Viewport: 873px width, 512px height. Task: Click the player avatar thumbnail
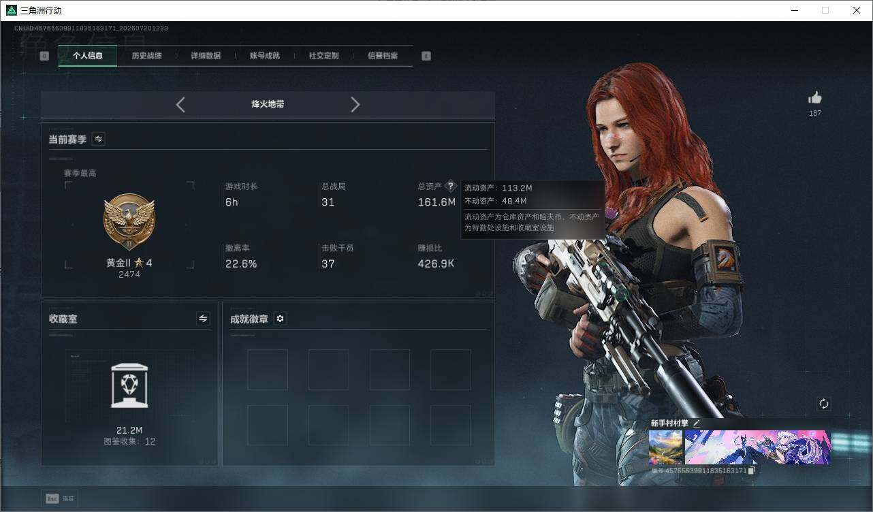point(665,447)
